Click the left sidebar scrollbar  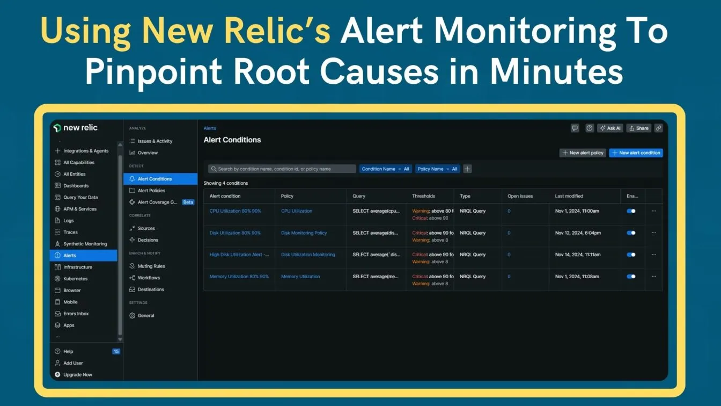tap(120, 244)
